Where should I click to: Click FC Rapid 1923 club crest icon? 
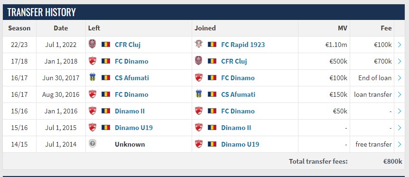click(x=199, y=44)
